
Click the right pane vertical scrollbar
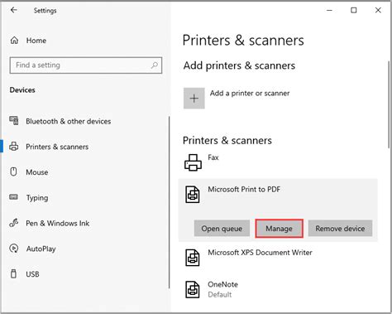click(x=389, y=105)
